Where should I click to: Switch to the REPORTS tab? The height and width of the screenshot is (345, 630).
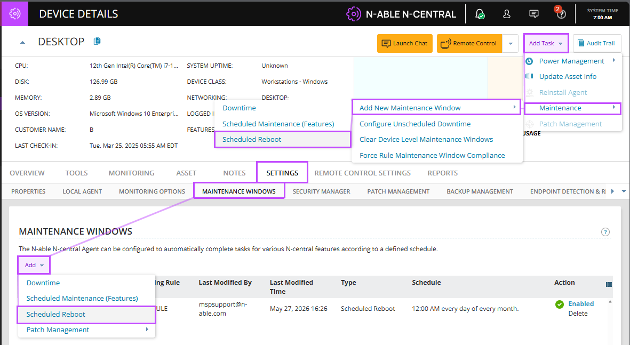point(442,173)
